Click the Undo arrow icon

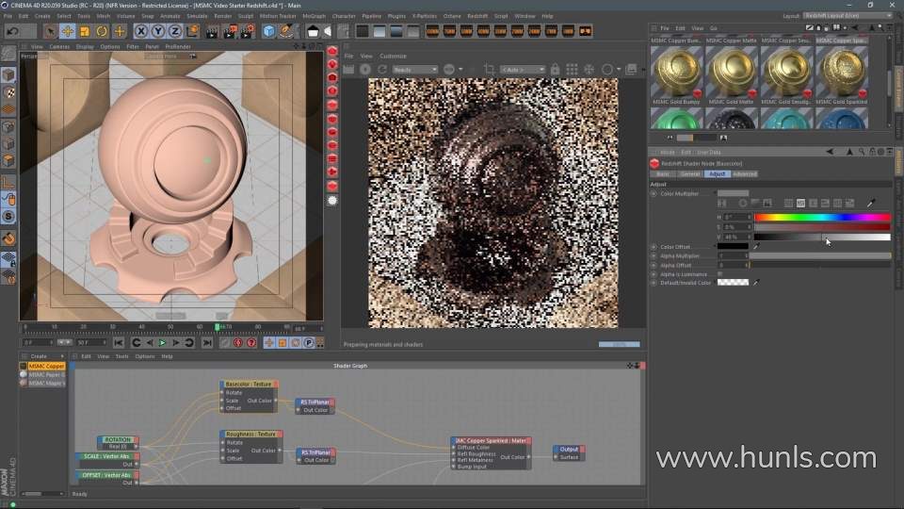(x=12, y=31)
